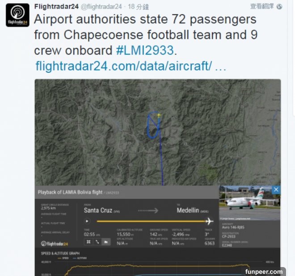The width and height of the screenshot is (295, 276).
Task: Click the yellow aircraft marker on map
Action: 158,115
